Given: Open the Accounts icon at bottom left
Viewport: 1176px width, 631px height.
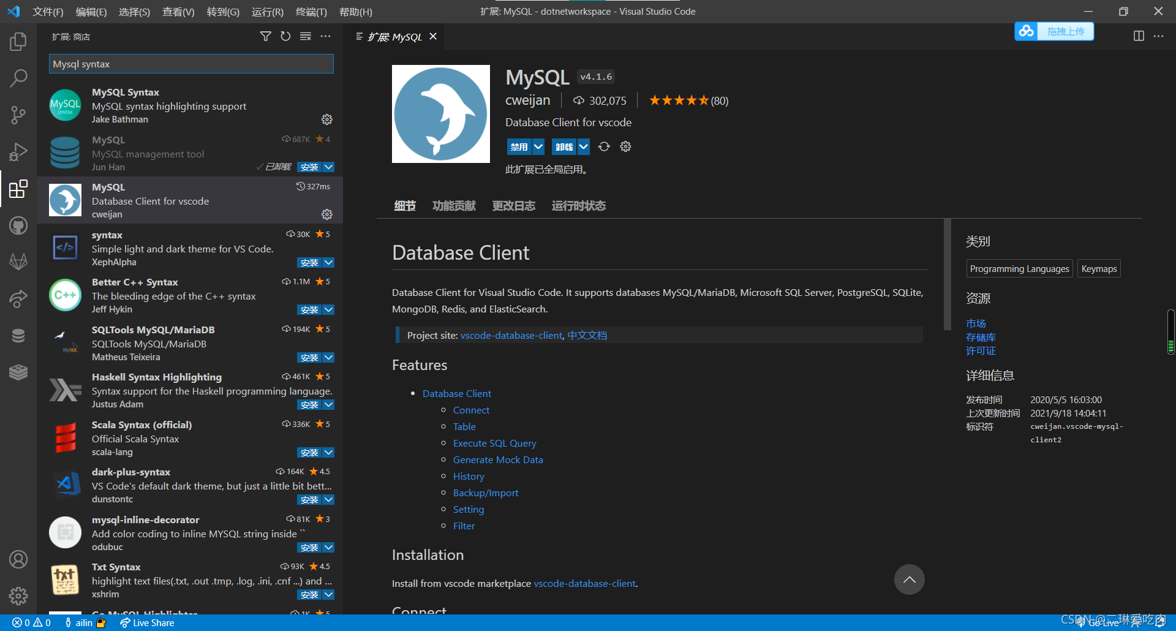Looking at the screenshot, I should click(18, 559).
